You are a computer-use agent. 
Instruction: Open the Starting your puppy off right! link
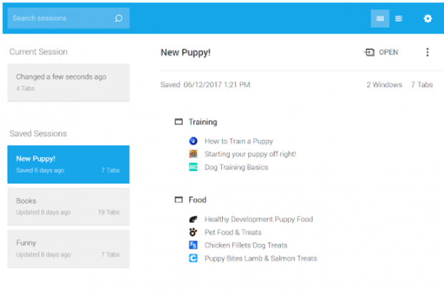[251, 154]
